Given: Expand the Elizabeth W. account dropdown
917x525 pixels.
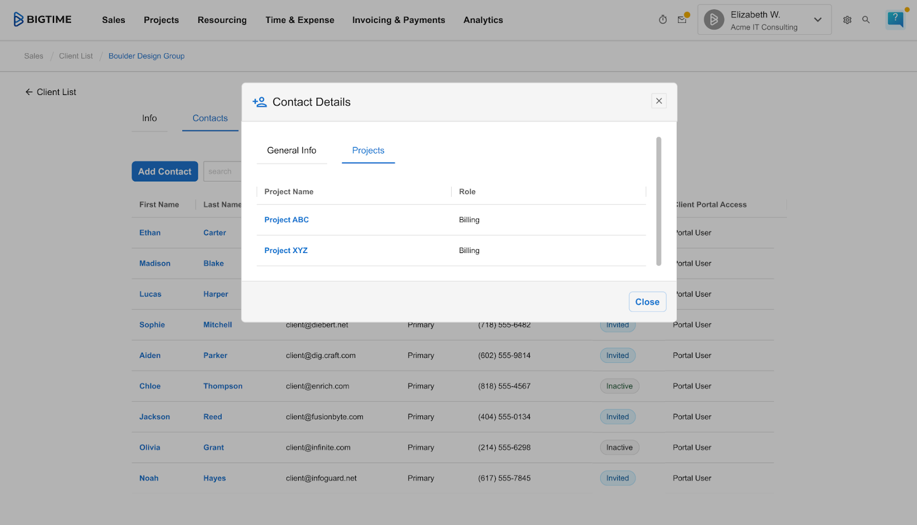Looking at the screenshot, I should click(x=818, y=19).
